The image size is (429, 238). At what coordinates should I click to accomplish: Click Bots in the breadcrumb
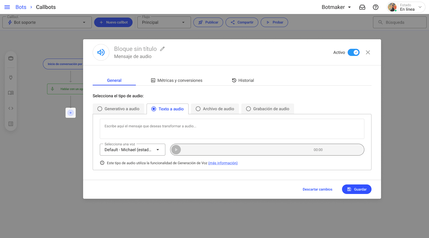[x=21, y=7]
